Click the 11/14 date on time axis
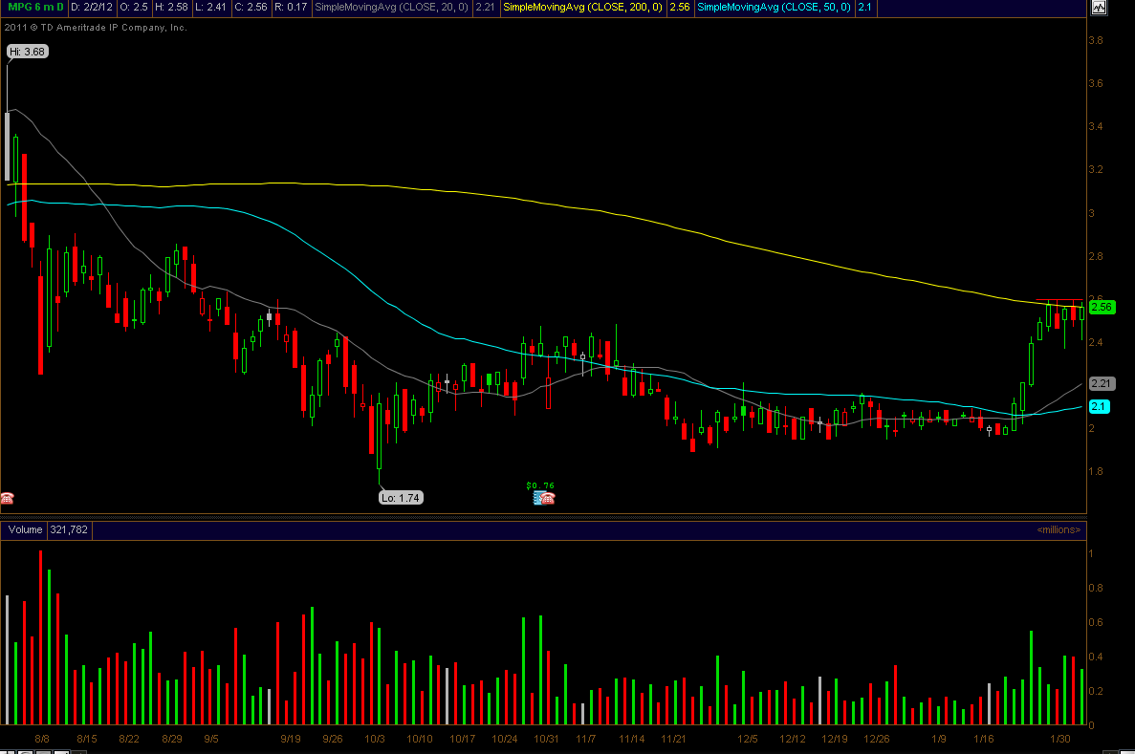 (x=632, y=739)
